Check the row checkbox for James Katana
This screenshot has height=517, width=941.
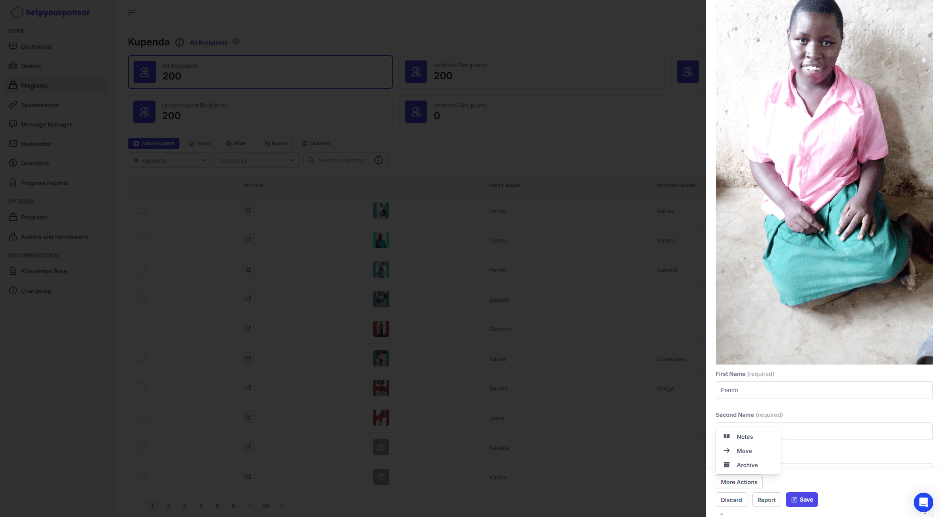point(142,239)
